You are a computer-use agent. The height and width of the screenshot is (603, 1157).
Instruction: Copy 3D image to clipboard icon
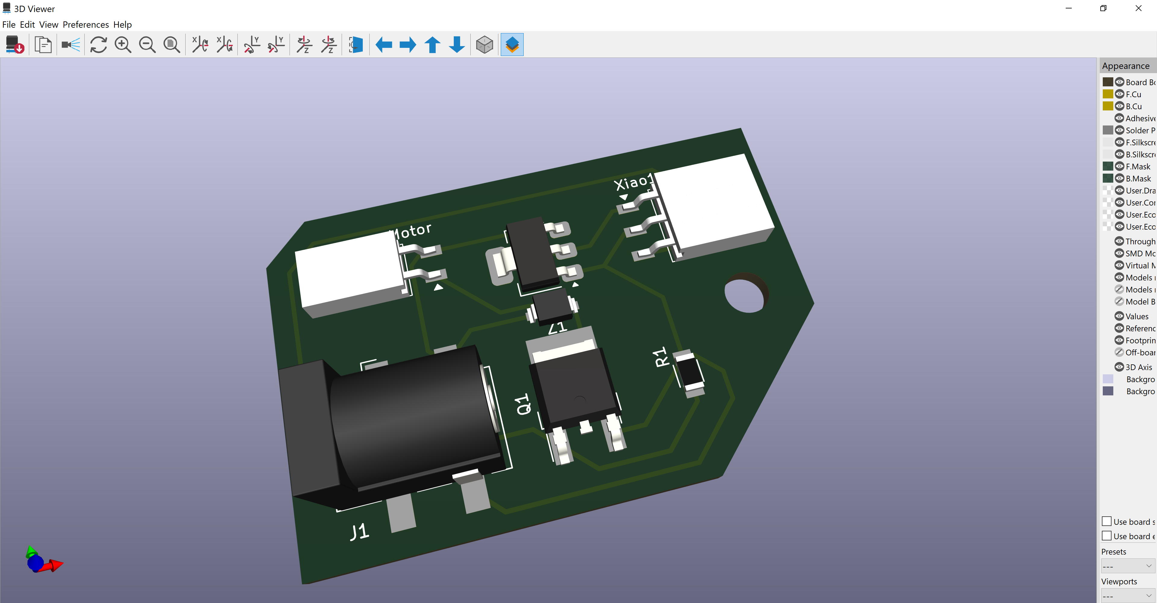coord(43,45)
